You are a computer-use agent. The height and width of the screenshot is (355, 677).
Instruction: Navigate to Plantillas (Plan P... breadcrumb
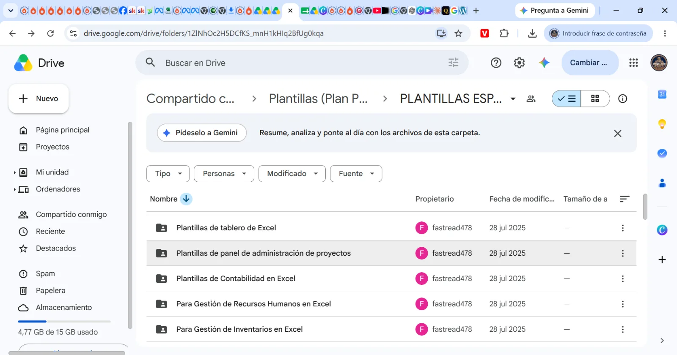tap(318, 98)
